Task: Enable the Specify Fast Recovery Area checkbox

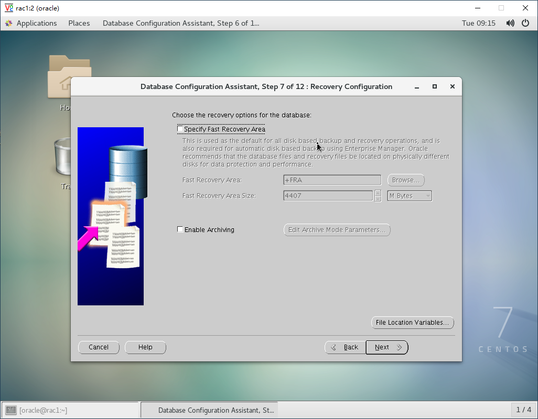Action: pos(180,129)
